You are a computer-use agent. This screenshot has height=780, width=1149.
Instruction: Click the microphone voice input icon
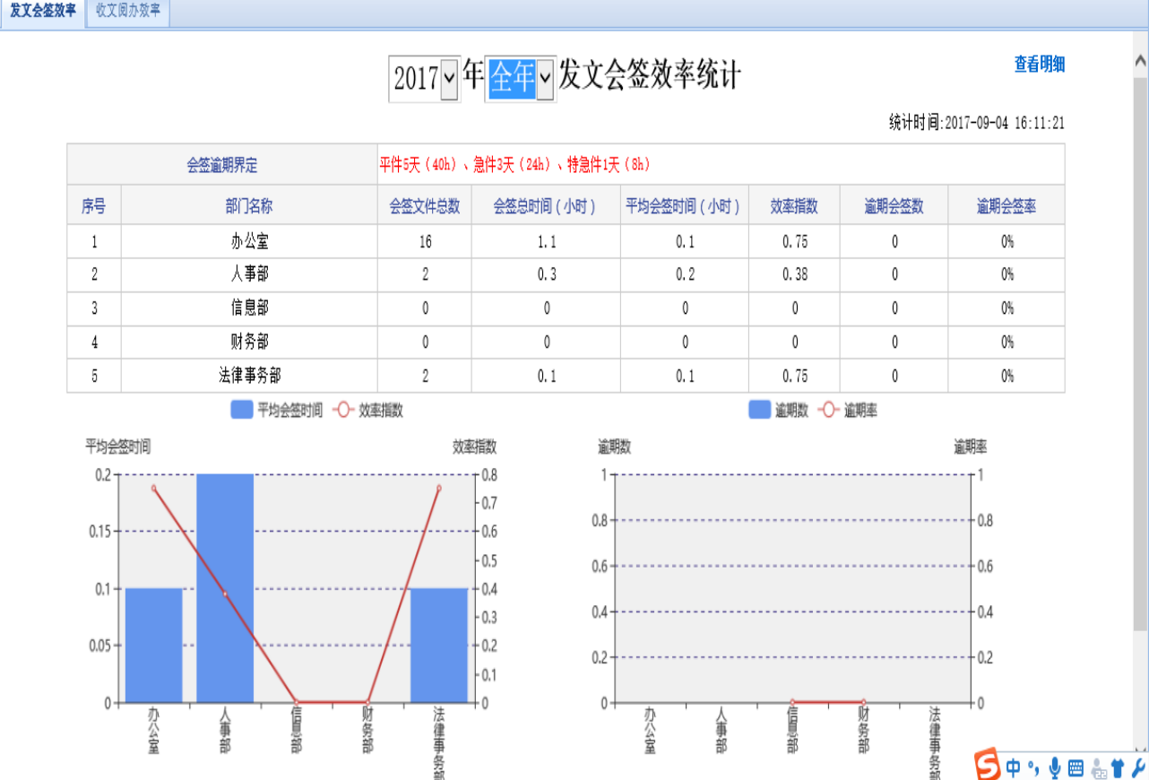pyautogui.click(x=1055, y=767)
